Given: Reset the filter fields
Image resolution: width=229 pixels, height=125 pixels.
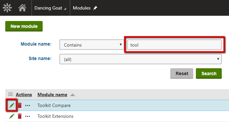Looking at the screenshot, I should pos(182,73).
